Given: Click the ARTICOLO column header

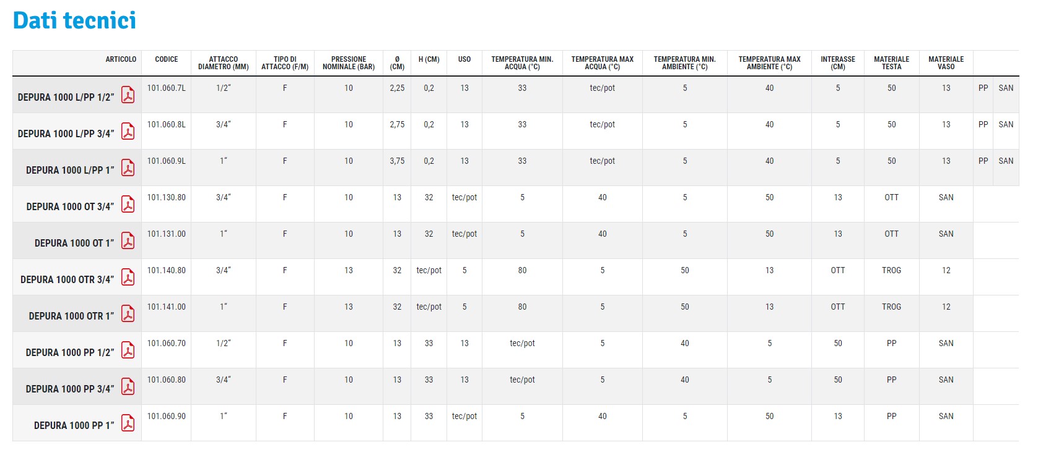Looking at the screenshot, I should point(121,59).
